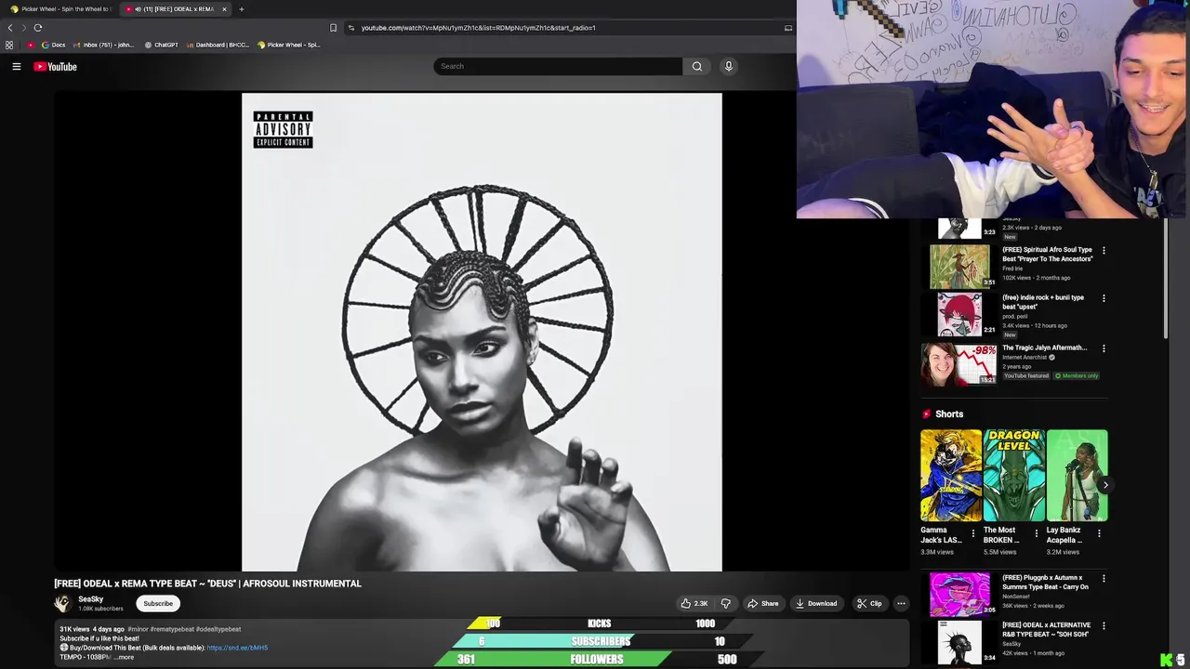Reload the page with refresh icon
The height and width of the screenshot is (669, 1190).
pyautogui.click(x=37, y=28)
